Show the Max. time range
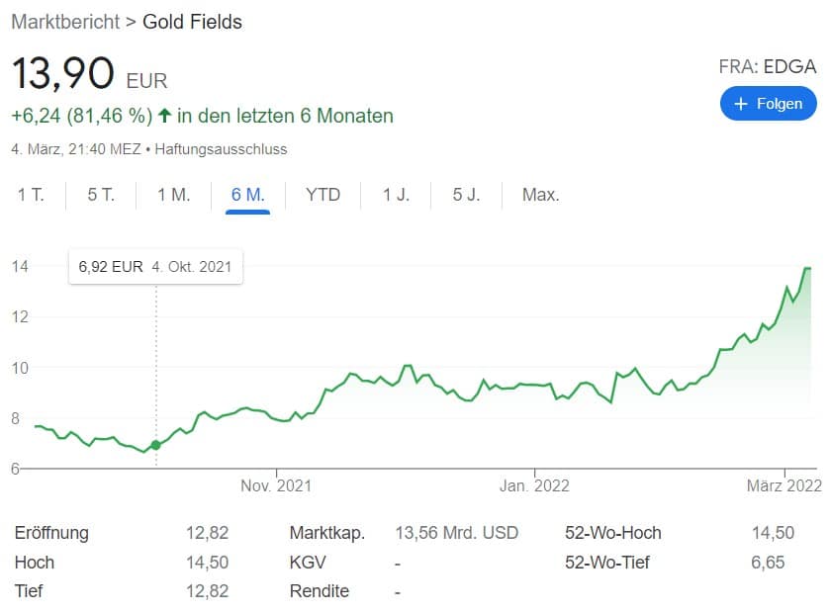829x613 pixels. click(540, 195)
